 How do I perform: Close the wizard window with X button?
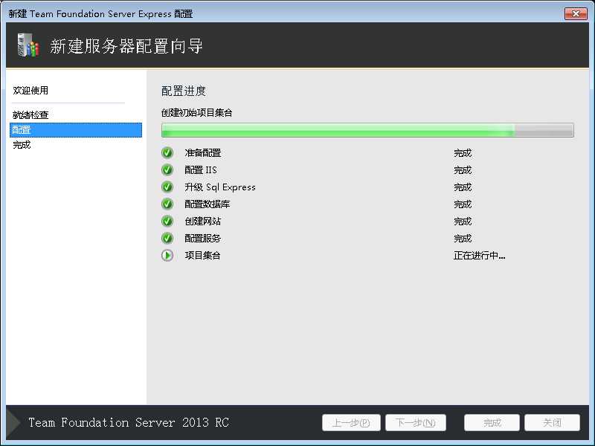[x=576, y=13]
